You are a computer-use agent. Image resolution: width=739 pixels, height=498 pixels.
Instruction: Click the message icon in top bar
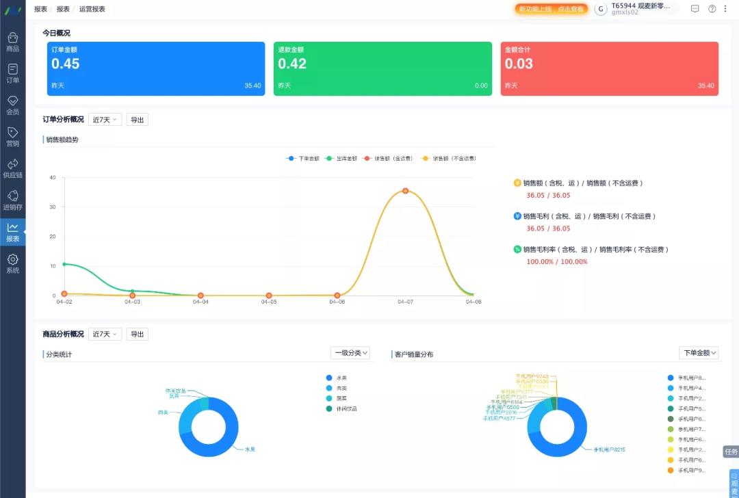695,8
